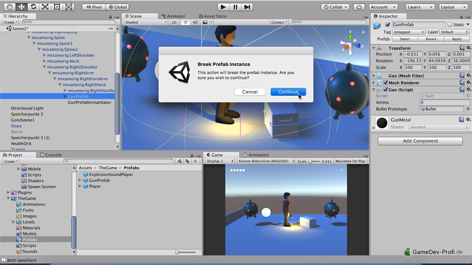Screen dimensions: 472x265
Task: Open the Shaded draw mode dropdown
Action: (146, 22)
